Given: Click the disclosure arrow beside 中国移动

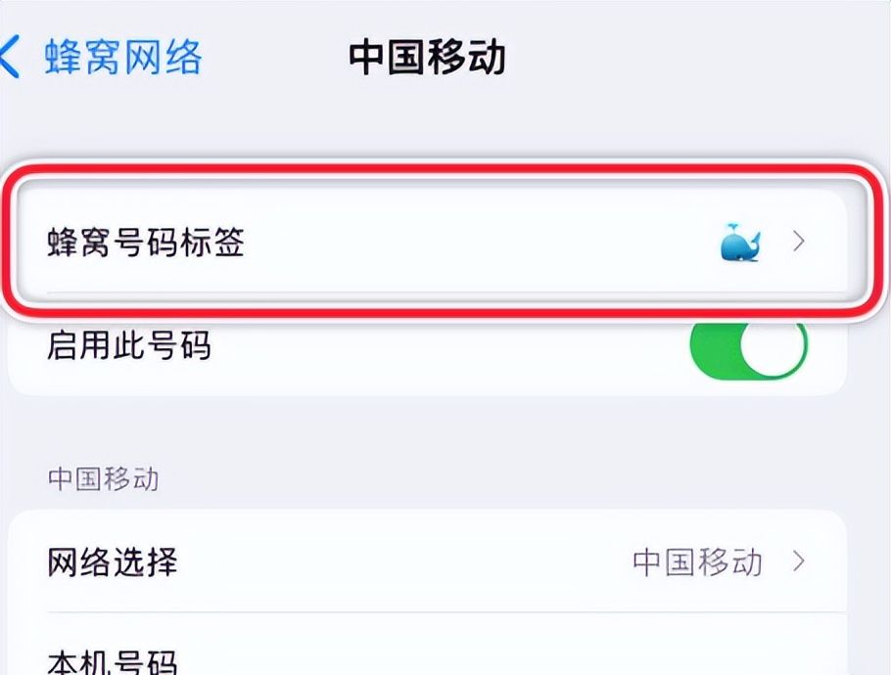Looking at the screenshot, I should (x=798, y=562).
